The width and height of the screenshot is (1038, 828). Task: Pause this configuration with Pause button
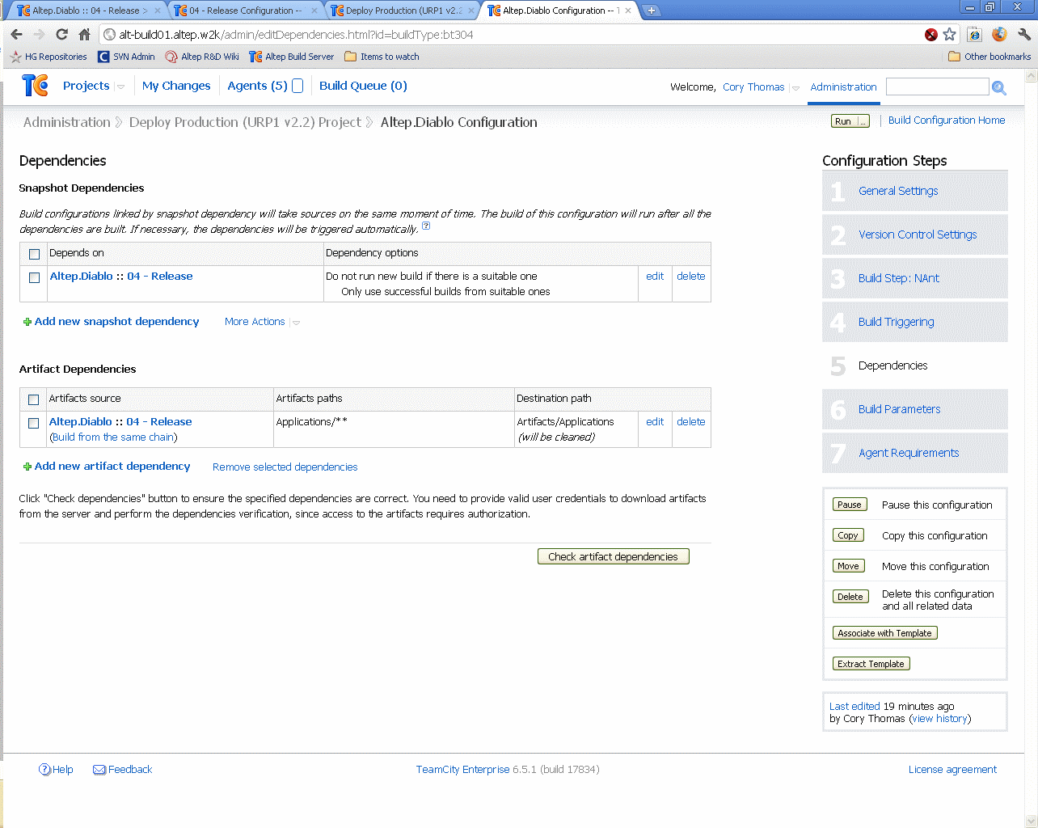[x=849, y=505]
